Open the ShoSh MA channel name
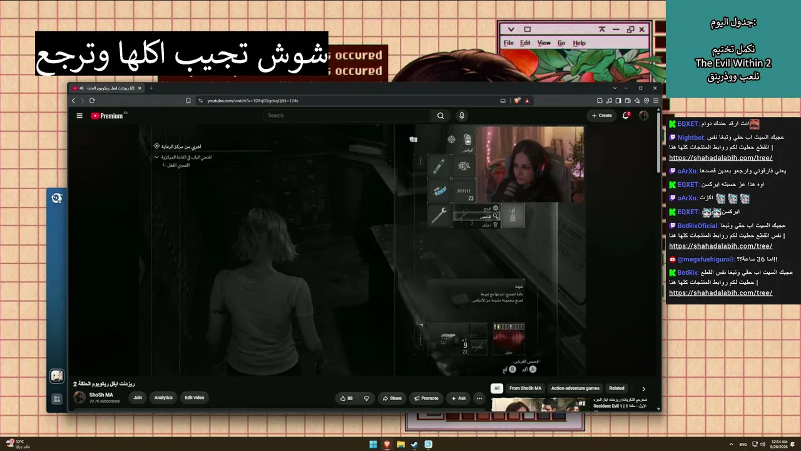 101,395
